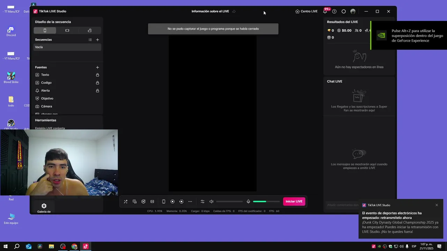Open the todo folder on desktop
Image resolution: width=447 pixels, height=251 pixels.
point(11,102)
